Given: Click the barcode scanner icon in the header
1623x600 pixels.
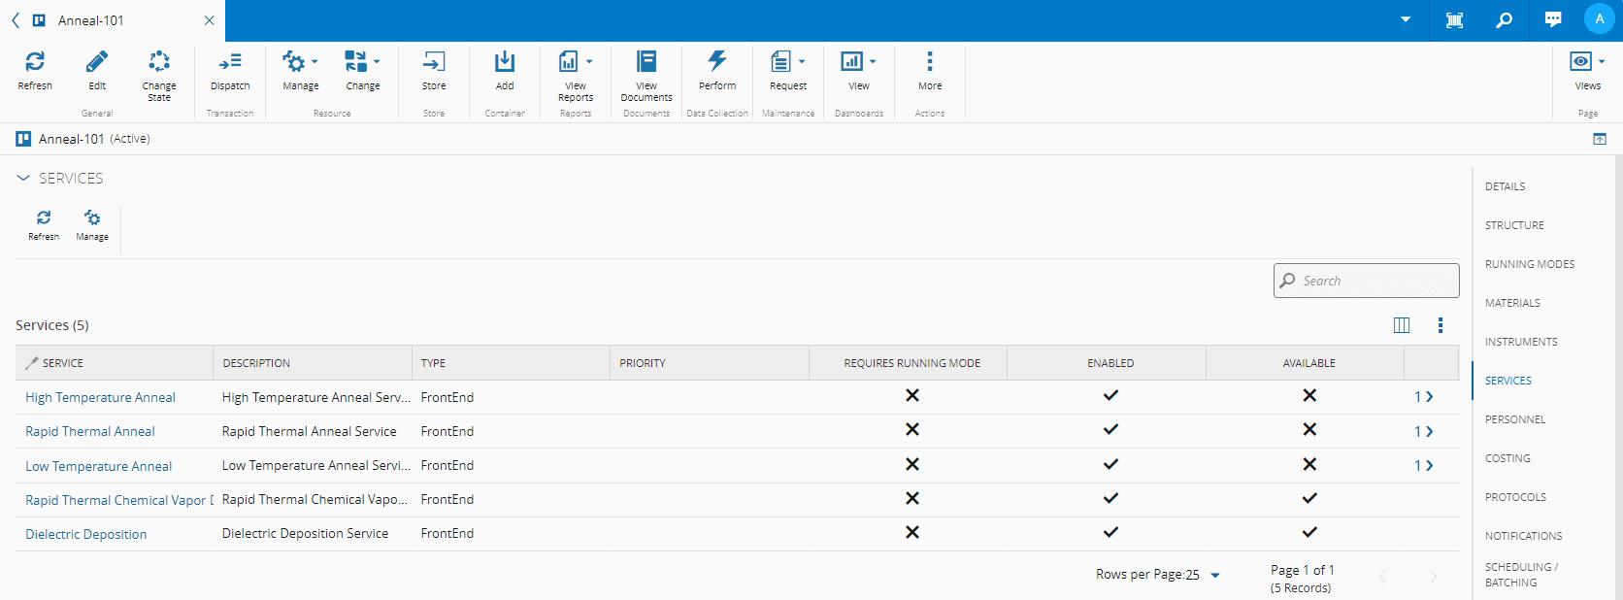Looking at the screenshot, I should click(1454, 20).
